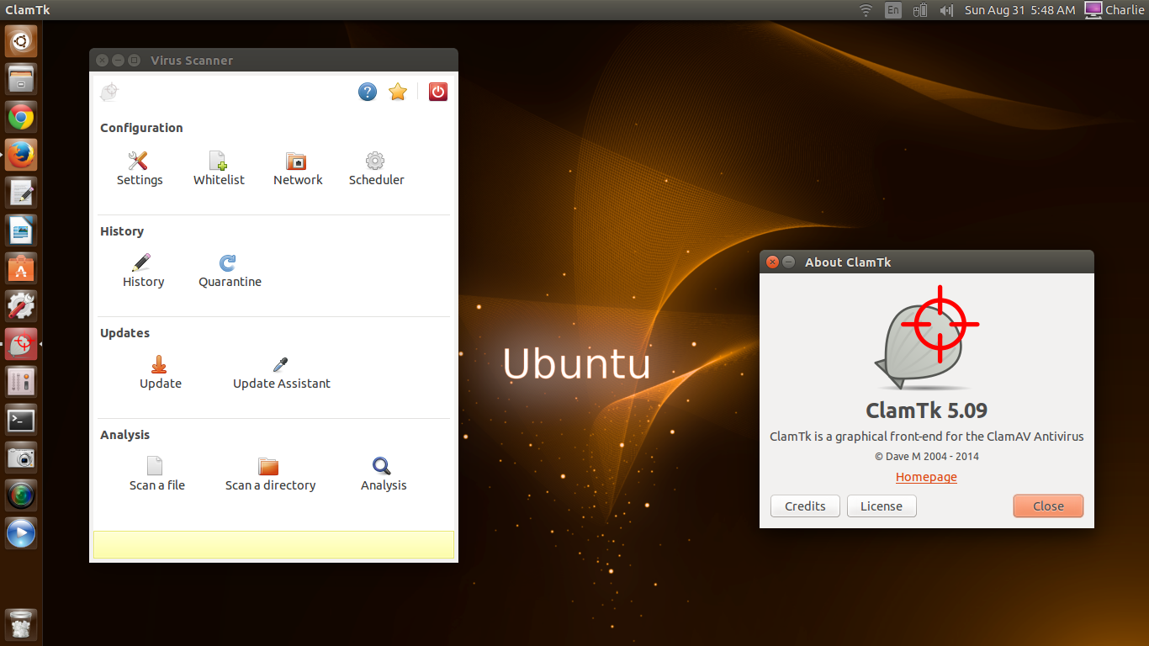Open the Quarantine manager
1149x646 pixels.
pos(230,271)
